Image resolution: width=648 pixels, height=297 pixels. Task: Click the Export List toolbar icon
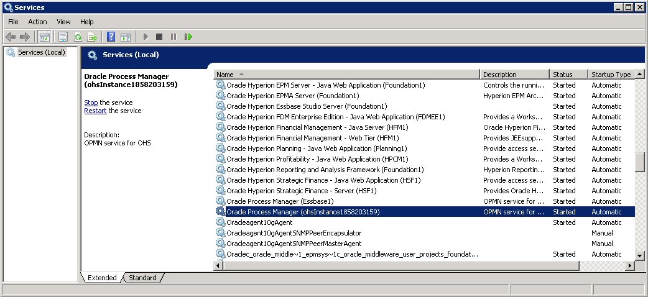click(x=92, y=37)
